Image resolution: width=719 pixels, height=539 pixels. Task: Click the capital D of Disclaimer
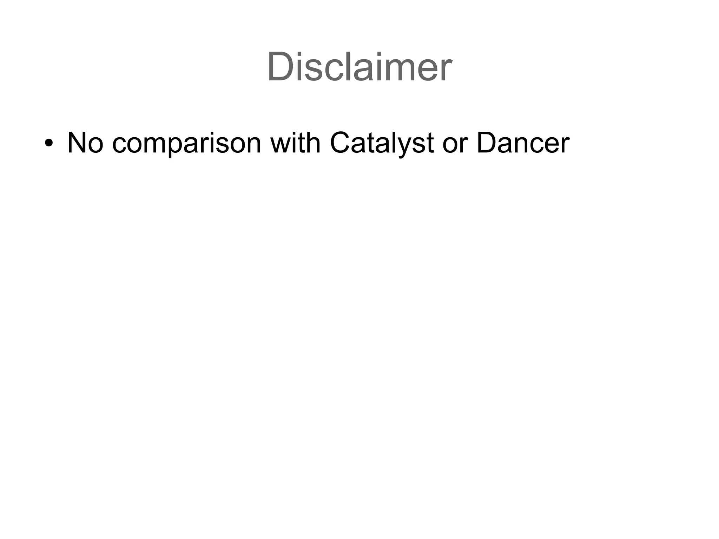[280, 66]
